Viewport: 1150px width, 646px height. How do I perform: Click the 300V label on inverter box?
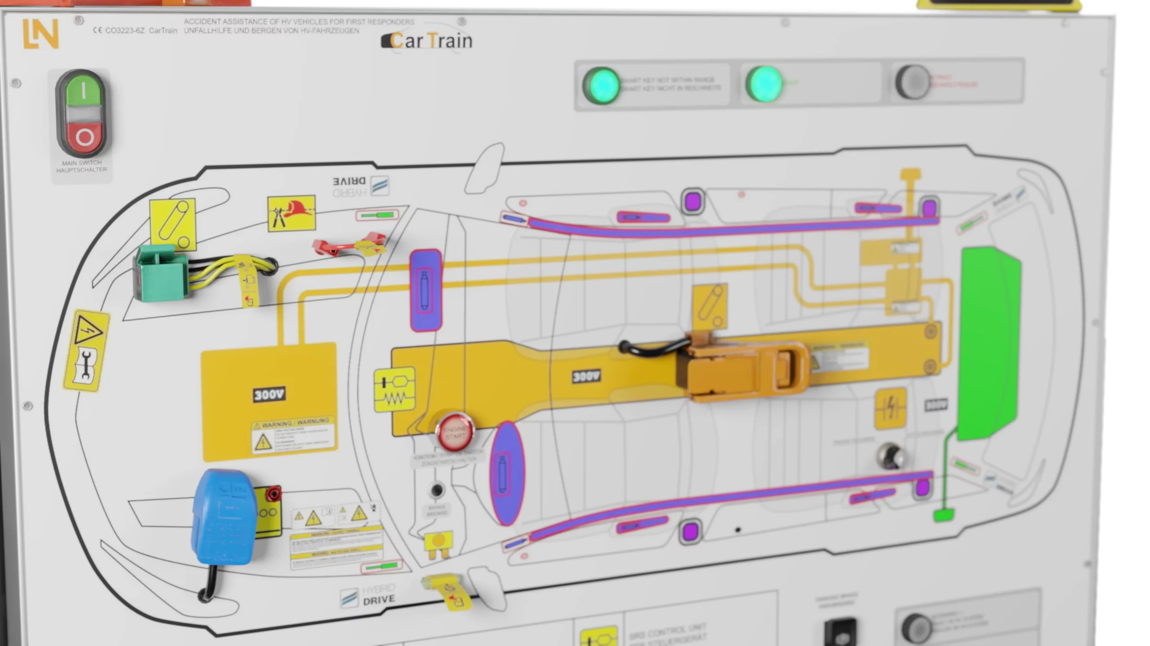[269, 394]
